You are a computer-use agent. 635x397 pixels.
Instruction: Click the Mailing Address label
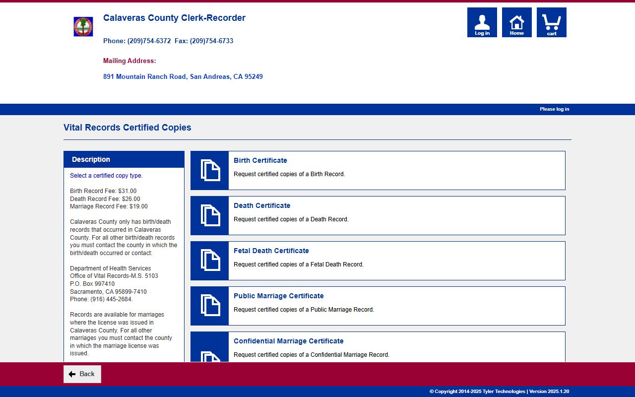129,61
